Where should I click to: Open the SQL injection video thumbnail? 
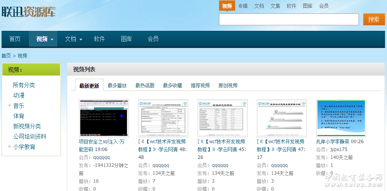point(104,118)
